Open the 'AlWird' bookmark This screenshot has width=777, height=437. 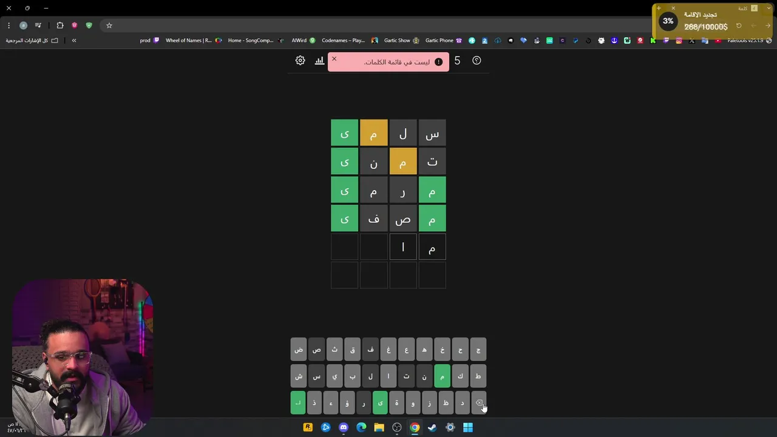[304, 41]
